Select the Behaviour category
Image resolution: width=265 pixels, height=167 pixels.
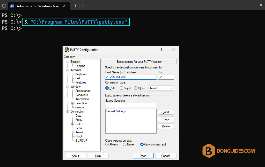pyautogui.click(x=82, y=95)
